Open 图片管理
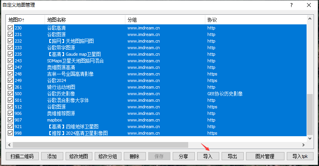Image resolution: width=319 pixels, height=166 pixels. tap(265, 156)
